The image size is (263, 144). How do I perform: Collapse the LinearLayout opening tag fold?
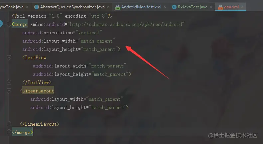tap(9, 91)
